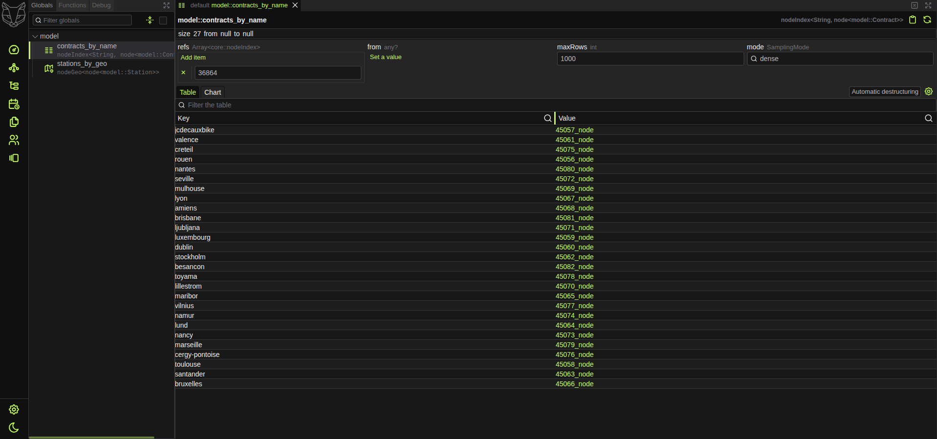Screen dimensions: 937x439
Task: Open the users sidebar icon
Action: (x=14, y=140)
